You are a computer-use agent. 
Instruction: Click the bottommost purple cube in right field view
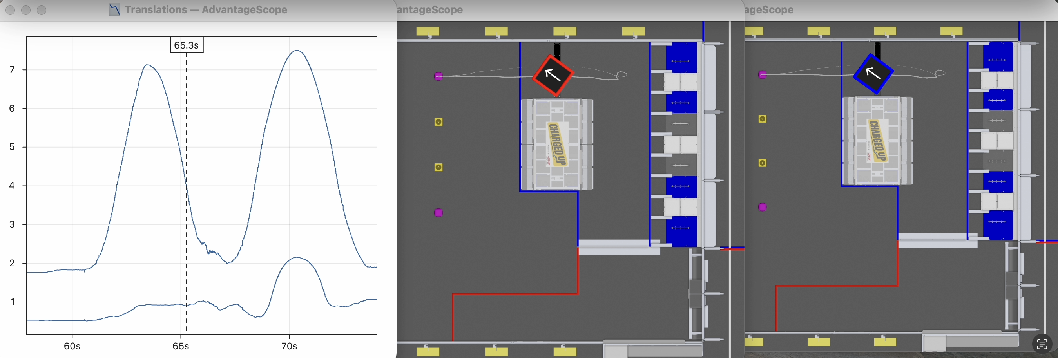[762, 206]
